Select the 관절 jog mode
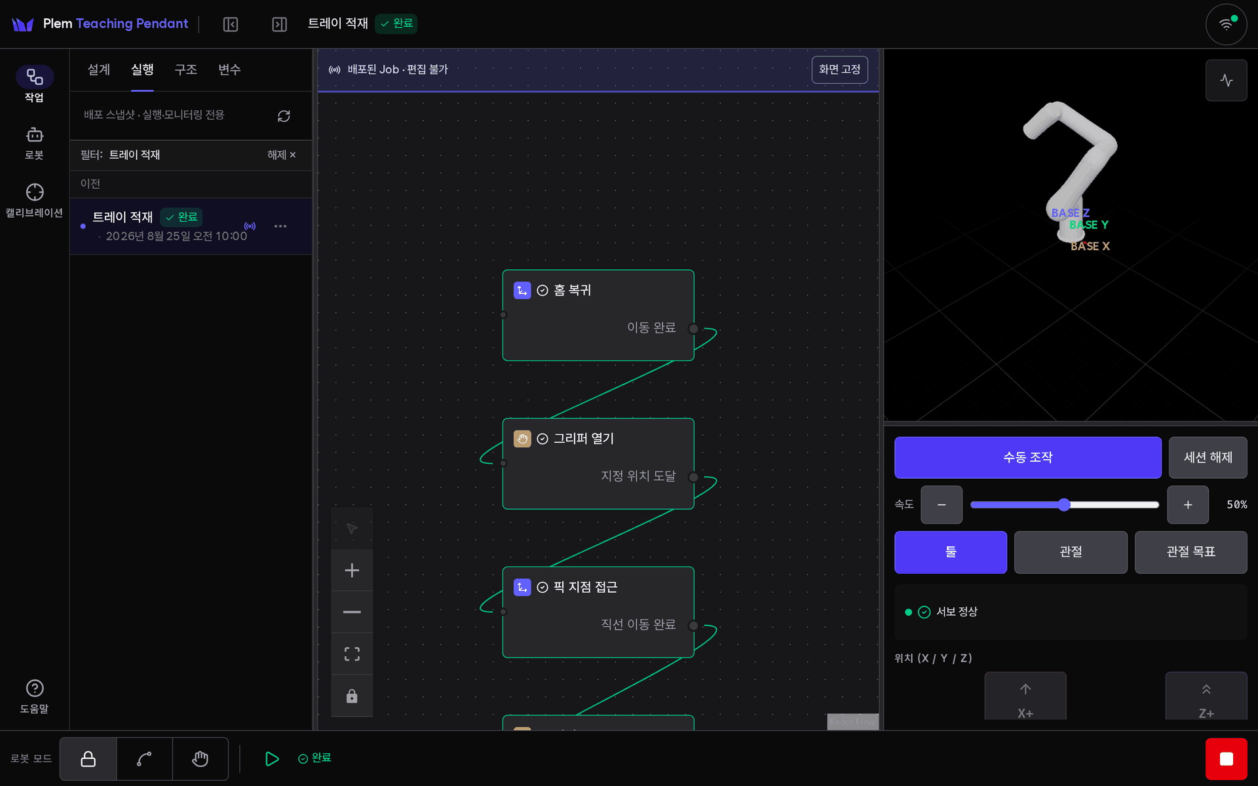The height and width of the screenshot is (786, 1258). (1071, 552)
